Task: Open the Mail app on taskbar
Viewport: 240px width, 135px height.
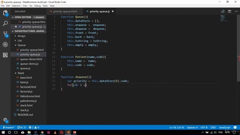Action: coord(22,132)
